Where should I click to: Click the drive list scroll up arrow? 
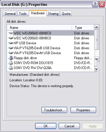pyautogui.click(x=97, y=27)
